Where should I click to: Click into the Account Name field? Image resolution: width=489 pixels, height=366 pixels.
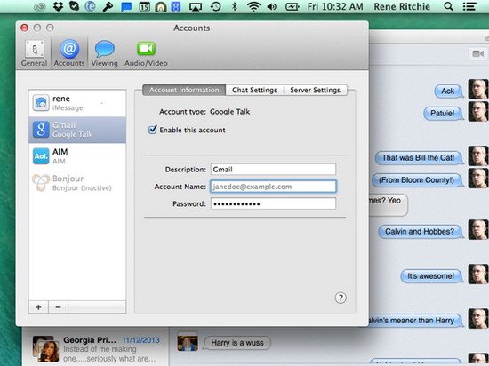point(273,187)
